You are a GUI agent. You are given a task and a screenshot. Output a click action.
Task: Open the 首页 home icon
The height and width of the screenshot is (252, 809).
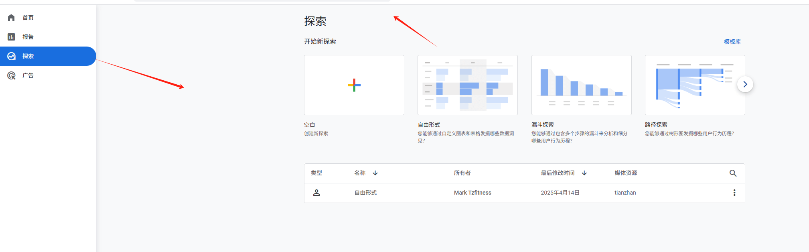11,18
